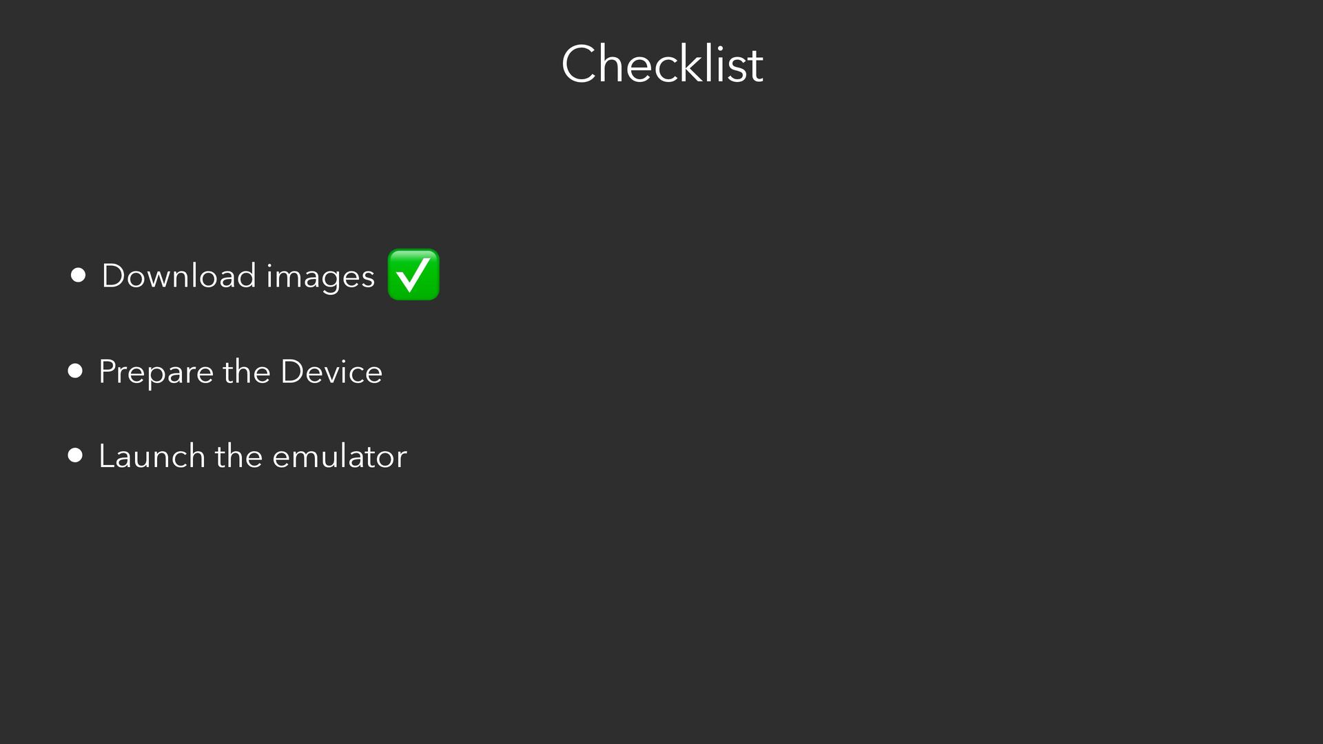
Task: Click the word Prepare
Action: pos(156,373)
